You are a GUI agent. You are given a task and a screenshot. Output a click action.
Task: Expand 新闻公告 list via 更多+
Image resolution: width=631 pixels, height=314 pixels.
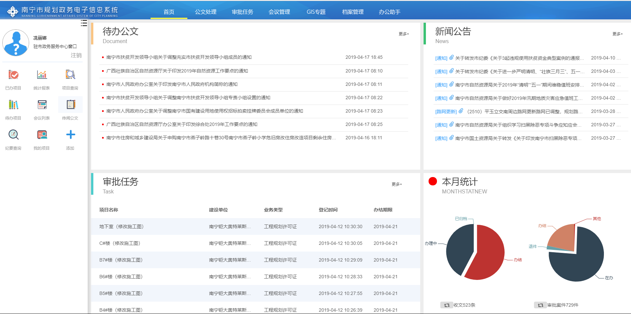(617, 34)
